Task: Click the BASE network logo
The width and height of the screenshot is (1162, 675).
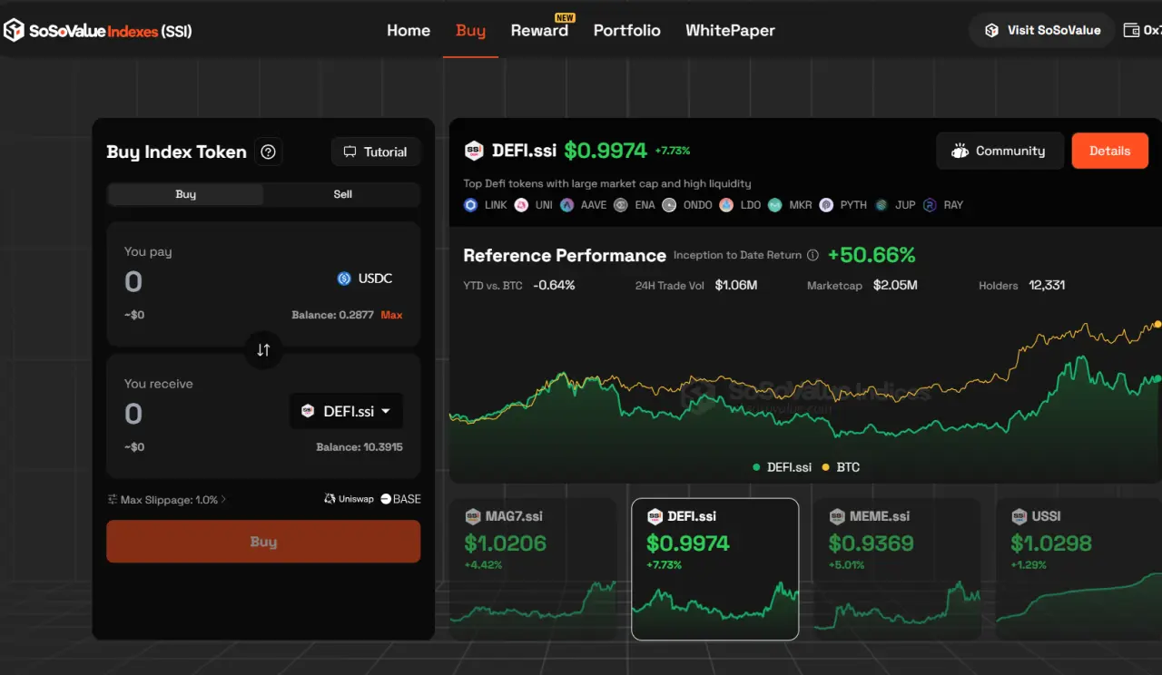Action: point(400,499)
